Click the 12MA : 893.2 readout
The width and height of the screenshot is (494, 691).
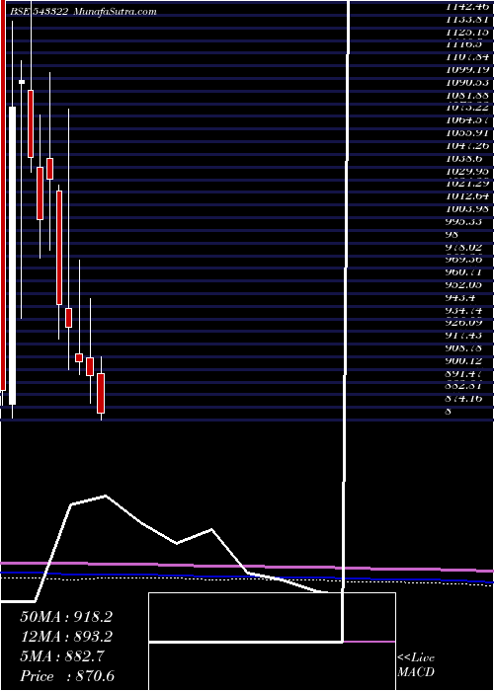coord(66,637)
